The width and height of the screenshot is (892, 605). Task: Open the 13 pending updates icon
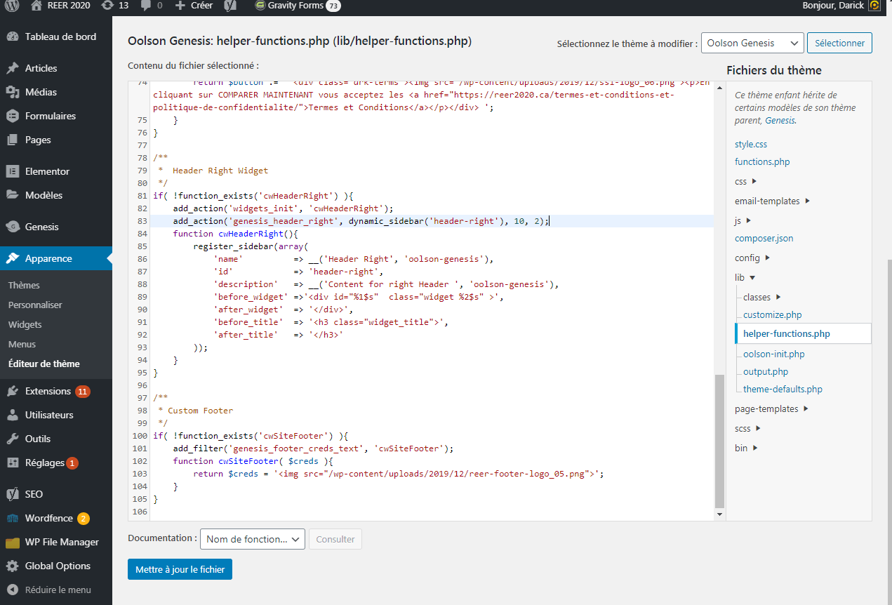coord(107,5)
